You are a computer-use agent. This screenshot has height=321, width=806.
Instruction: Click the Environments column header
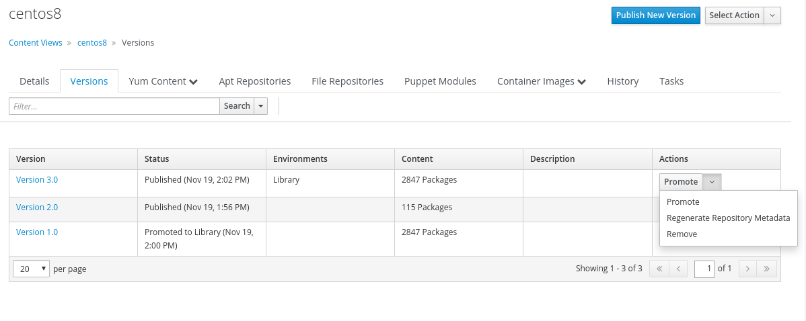coord(330,159)
